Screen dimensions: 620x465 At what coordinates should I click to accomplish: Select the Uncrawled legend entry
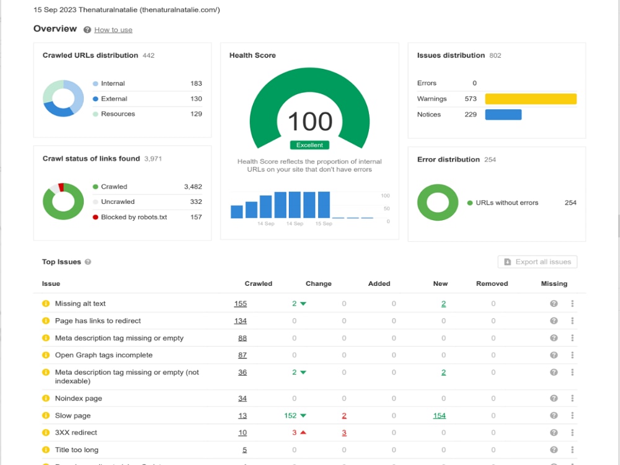tap(147, 201)
